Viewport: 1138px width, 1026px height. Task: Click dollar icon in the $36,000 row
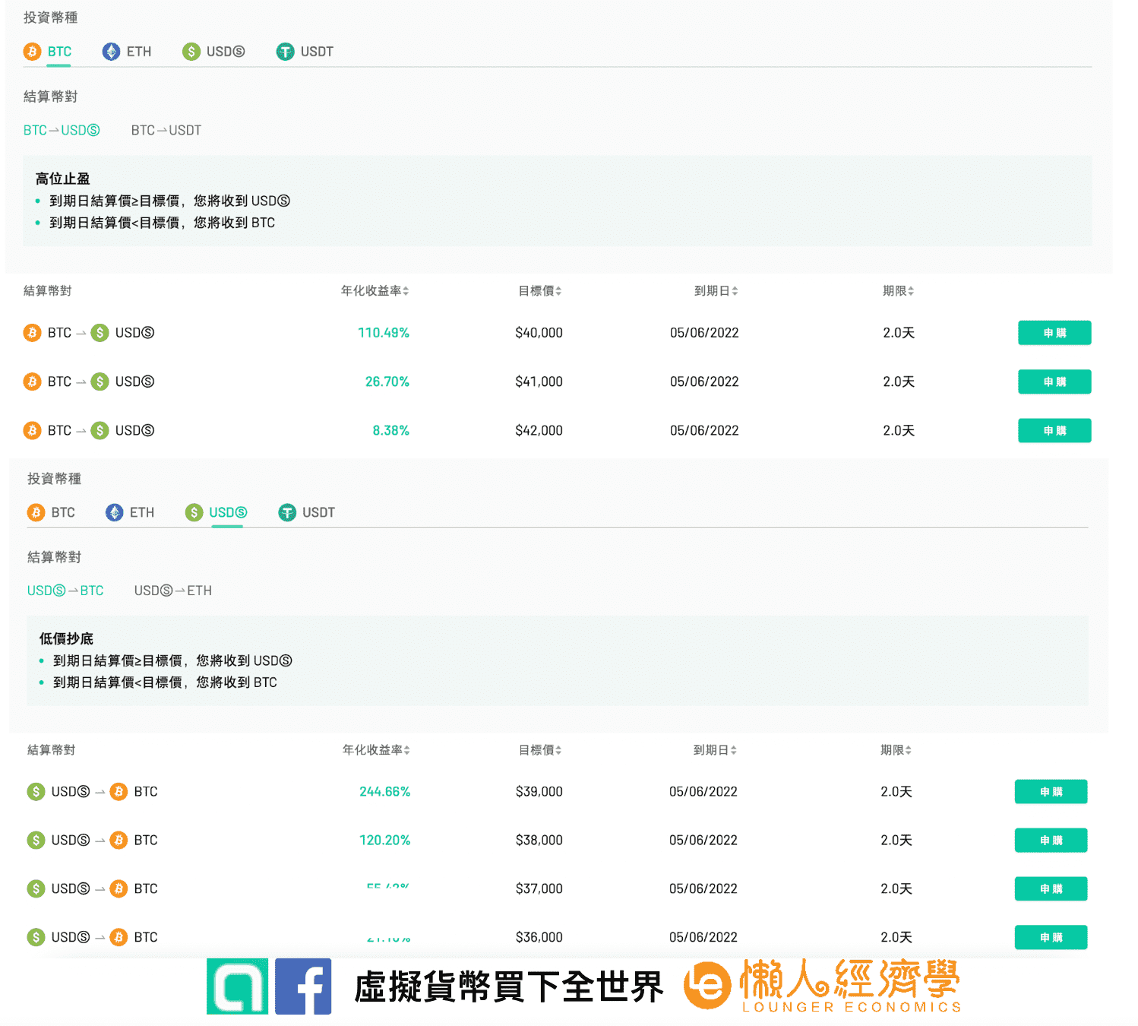click(36, 938)
